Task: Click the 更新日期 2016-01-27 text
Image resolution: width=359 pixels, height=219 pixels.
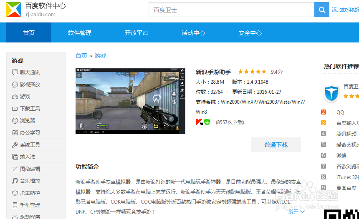Action: tap(256, 92)
